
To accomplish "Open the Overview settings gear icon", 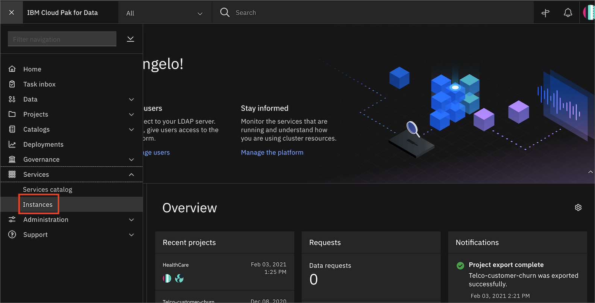I will 578,208.
